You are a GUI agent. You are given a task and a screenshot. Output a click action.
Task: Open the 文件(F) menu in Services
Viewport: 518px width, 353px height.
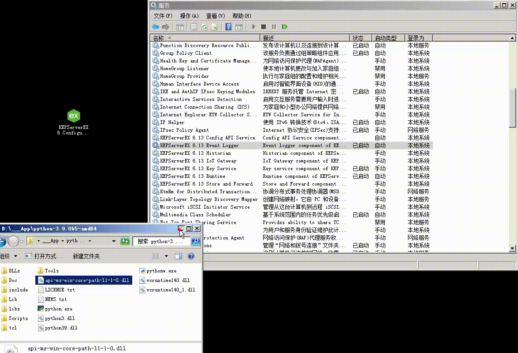(163, 16)
